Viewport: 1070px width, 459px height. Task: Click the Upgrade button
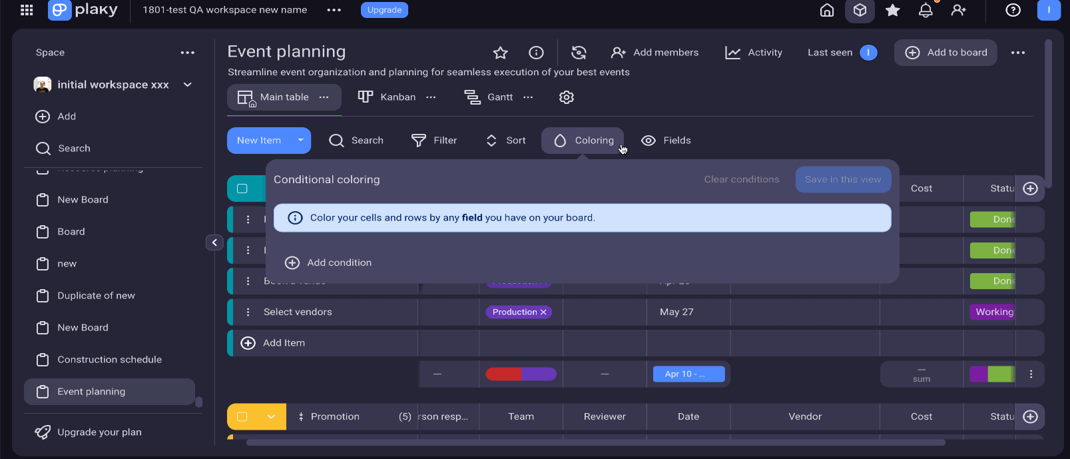point(384,10)
